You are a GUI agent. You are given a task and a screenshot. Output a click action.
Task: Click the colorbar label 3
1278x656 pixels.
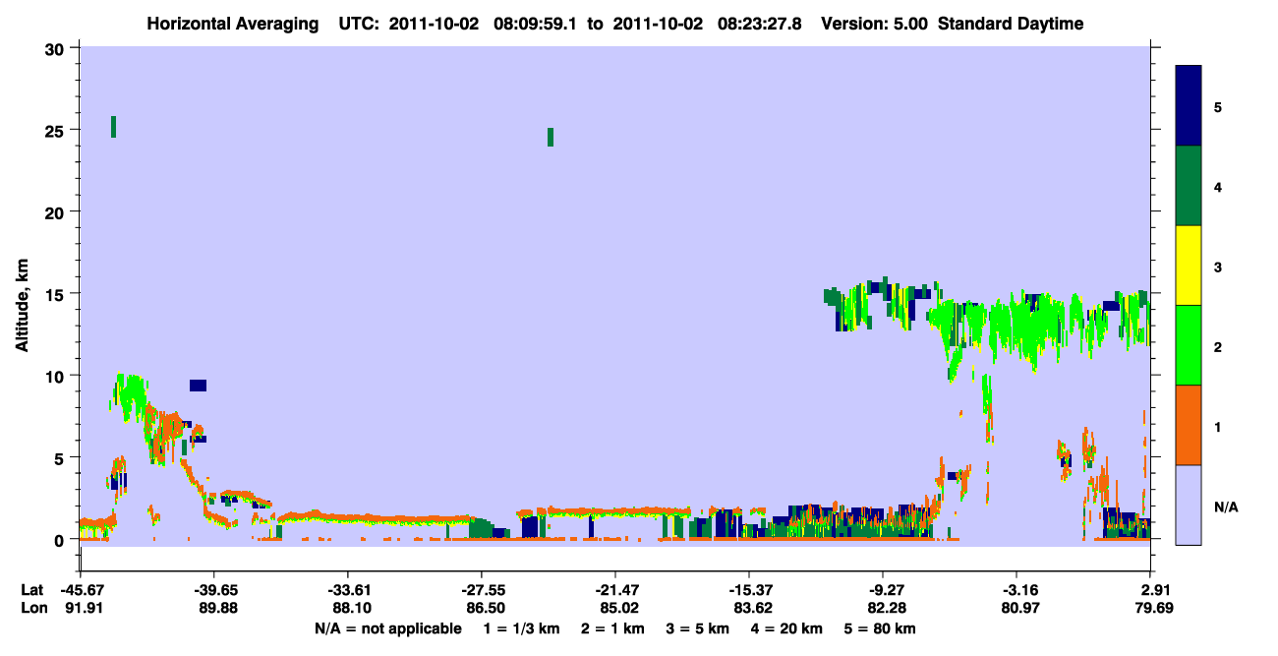[1217, 266]
